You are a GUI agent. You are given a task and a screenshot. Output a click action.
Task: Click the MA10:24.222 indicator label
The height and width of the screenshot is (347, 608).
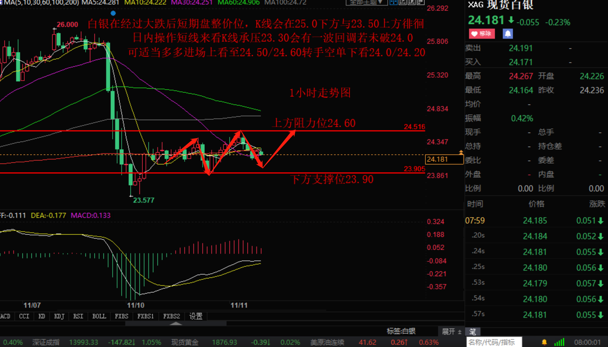[x=145, y=3]
